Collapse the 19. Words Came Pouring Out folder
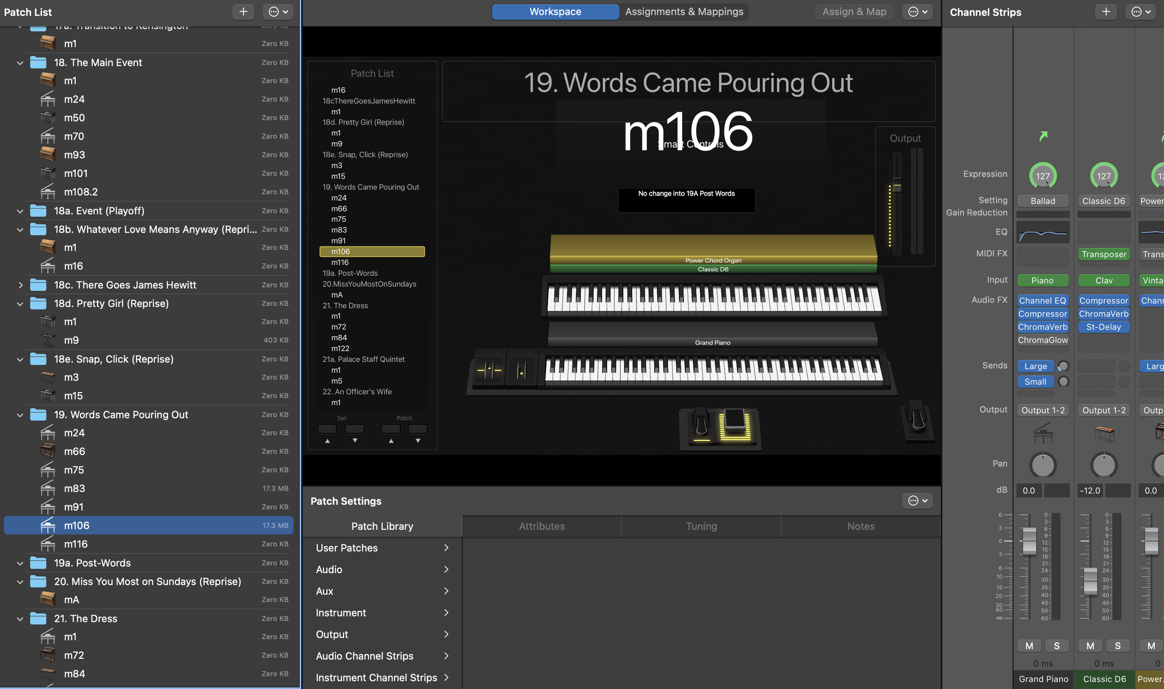 coord(20,415)
